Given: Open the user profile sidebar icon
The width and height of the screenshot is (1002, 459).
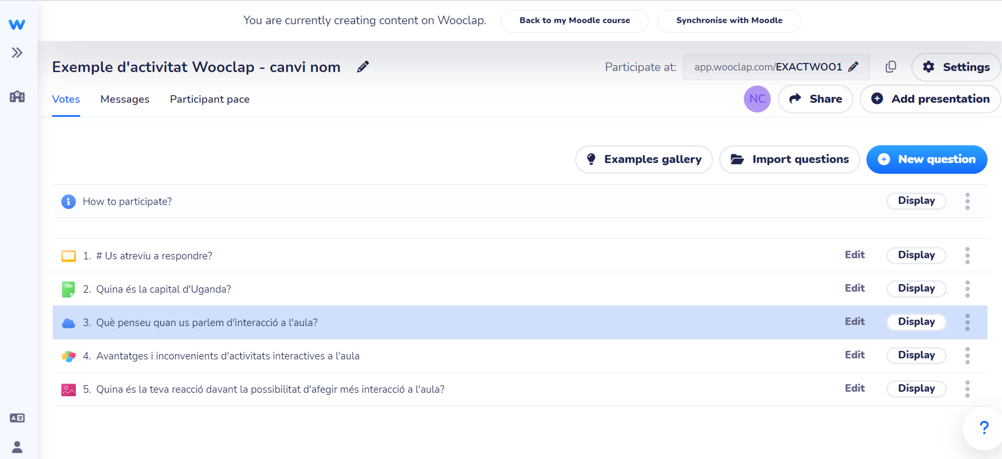Looking at the screenshot, I should [17, 447].
